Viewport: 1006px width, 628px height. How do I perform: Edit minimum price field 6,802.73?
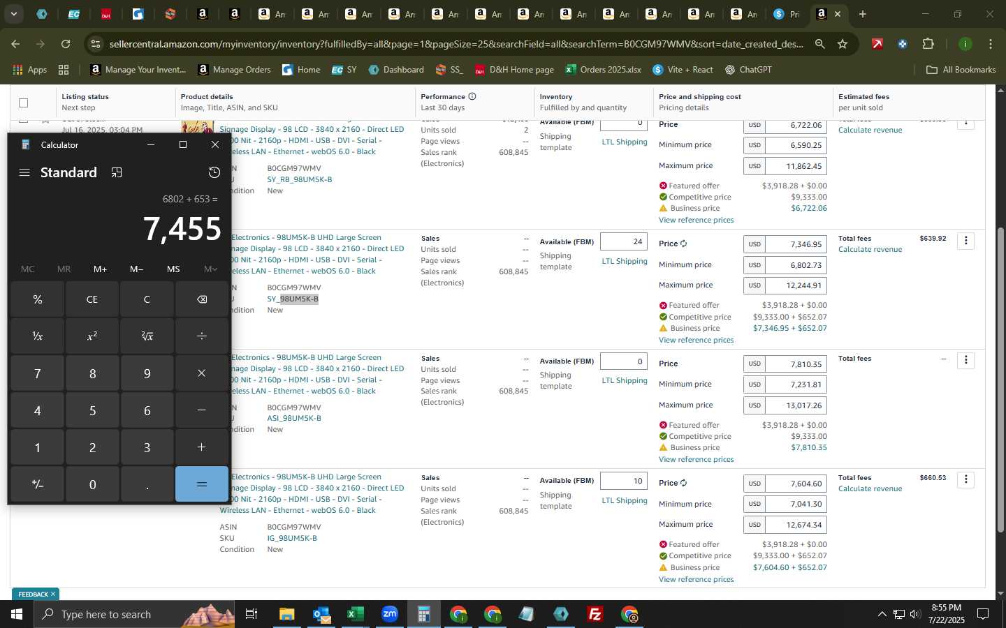point(796,265)
